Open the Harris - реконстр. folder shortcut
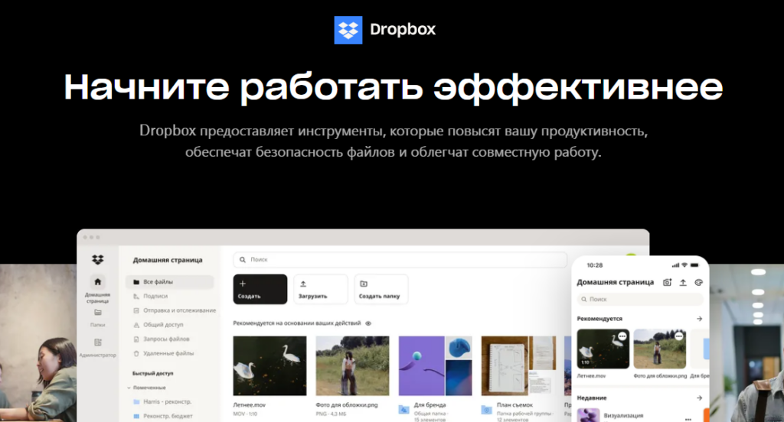This screenshot has width=784, height=422. click(162, 401)
